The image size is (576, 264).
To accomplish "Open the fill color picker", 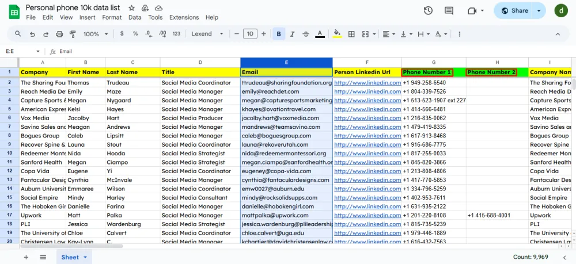I will [x=337, y=34].
